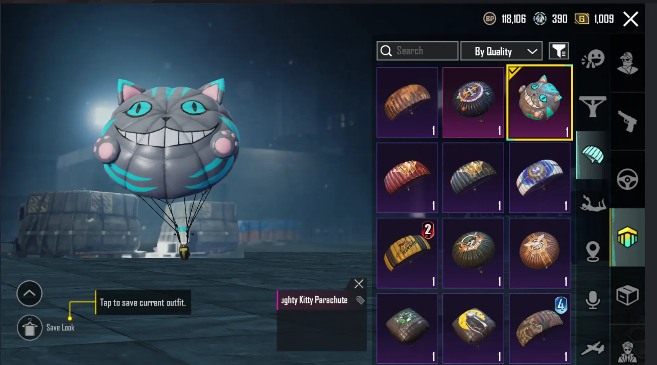Viewport: 657px width, 365px height.
Task: Select the blue S4 parachute thumbnail
Action: pos(540,178)
